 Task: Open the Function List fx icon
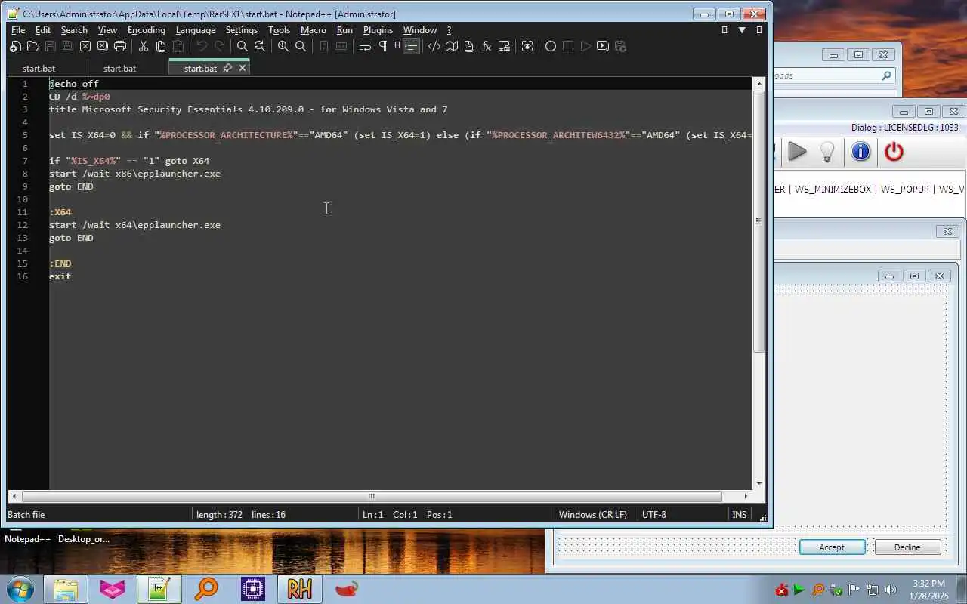pyautogui.click(x=487, y=46)
